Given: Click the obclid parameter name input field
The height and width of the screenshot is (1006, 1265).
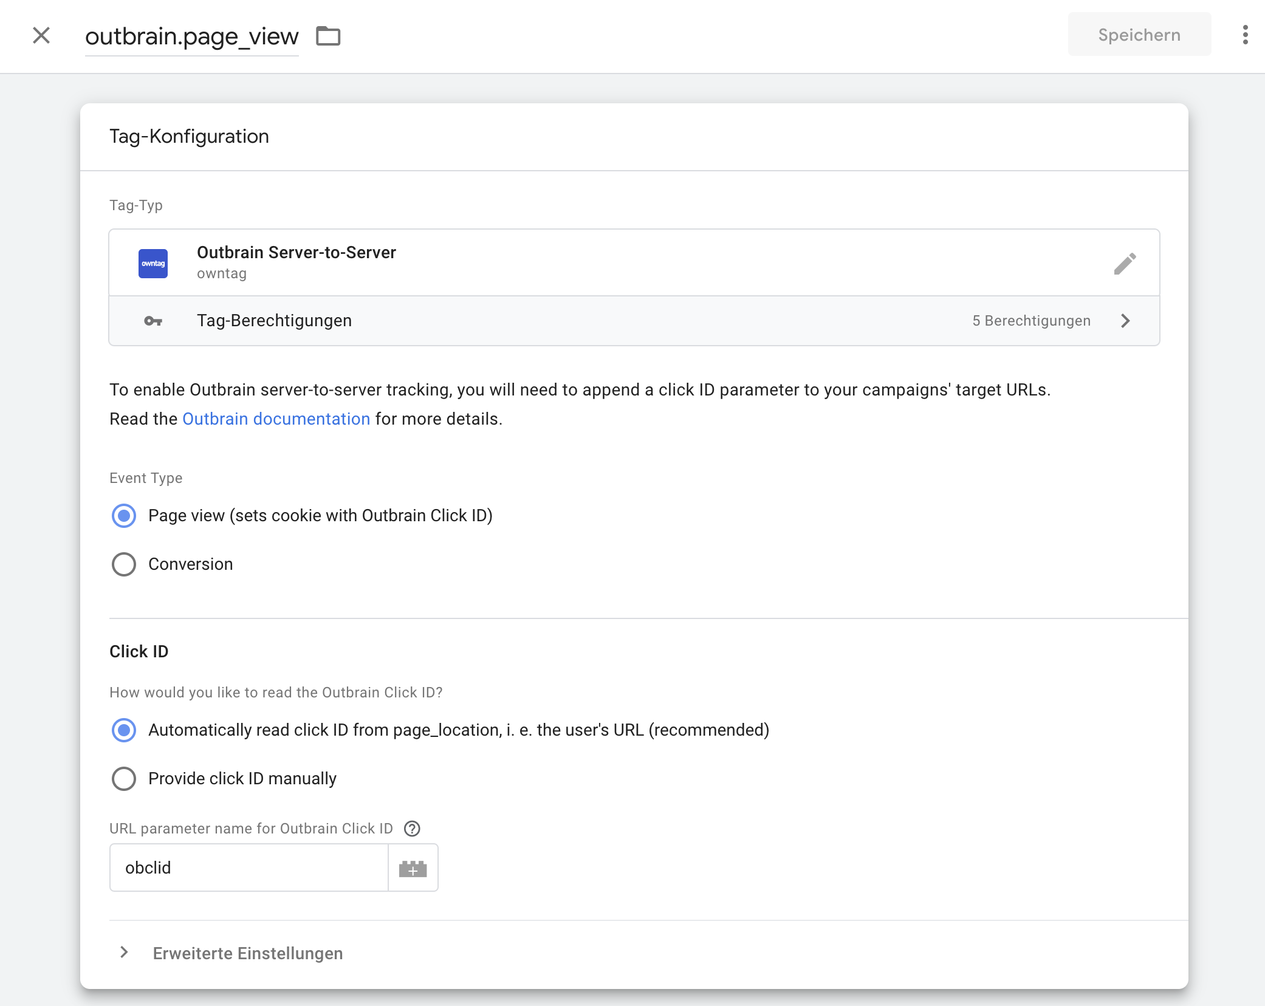Looking at the screenshot, I should 249,868.
